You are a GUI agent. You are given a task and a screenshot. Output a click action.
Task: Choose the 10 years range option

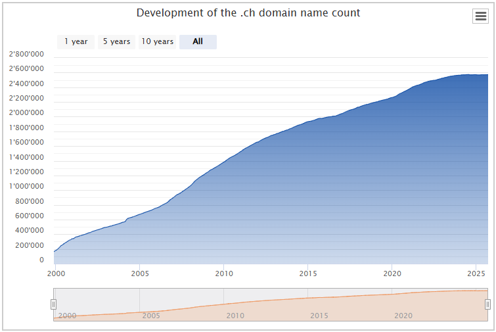158,41
